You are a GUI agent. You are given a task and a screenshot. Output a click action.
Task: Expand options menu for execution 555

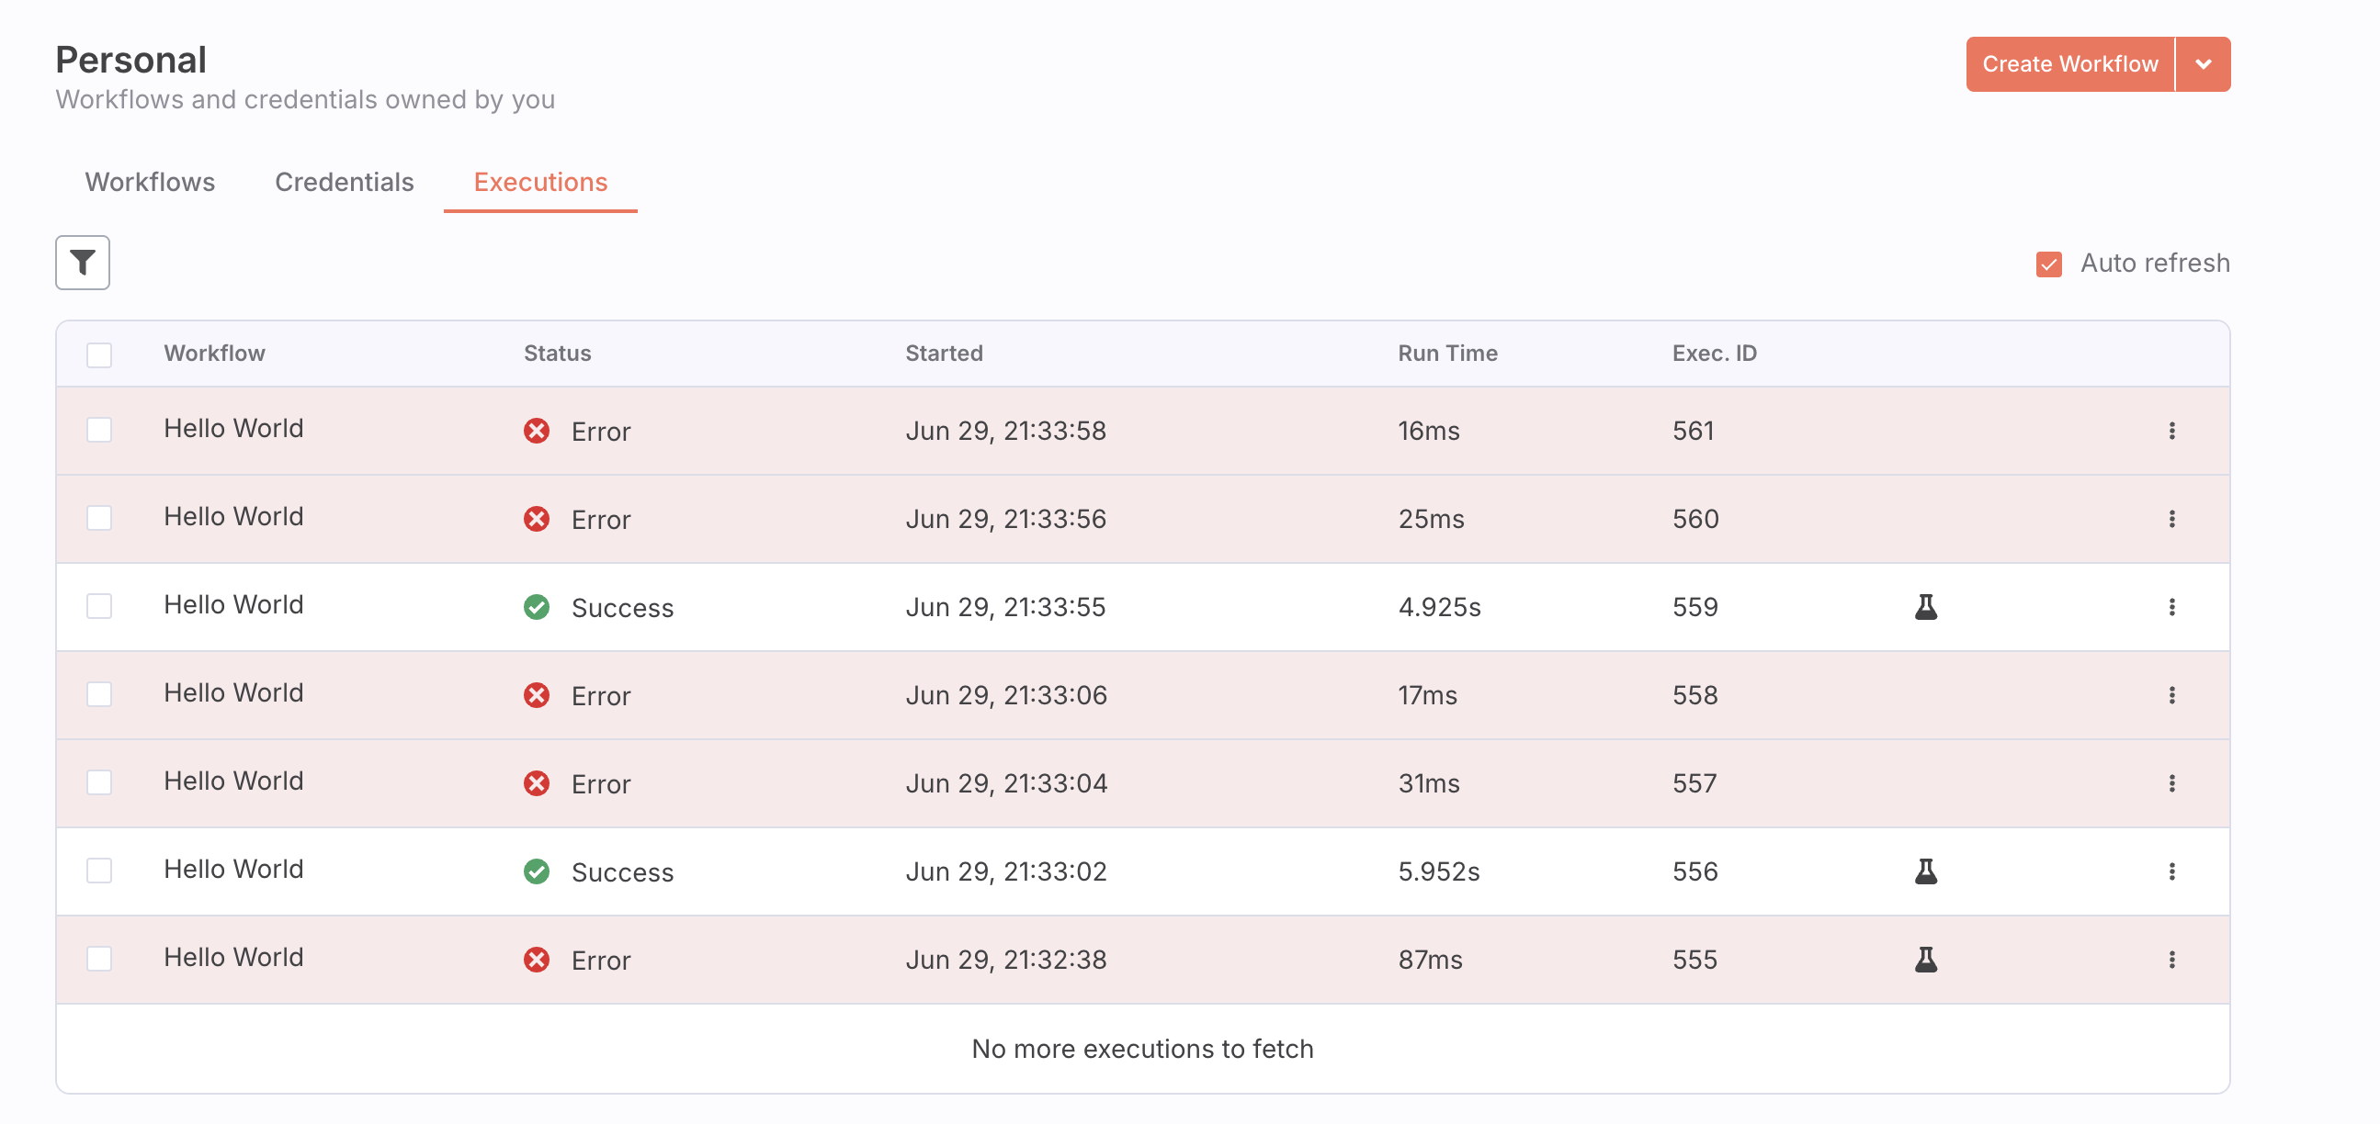point(2171,960)
